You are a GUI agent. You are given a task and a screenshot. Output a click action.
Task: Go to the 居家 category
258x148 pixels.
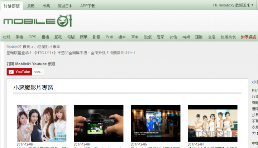tap(161, 37)
